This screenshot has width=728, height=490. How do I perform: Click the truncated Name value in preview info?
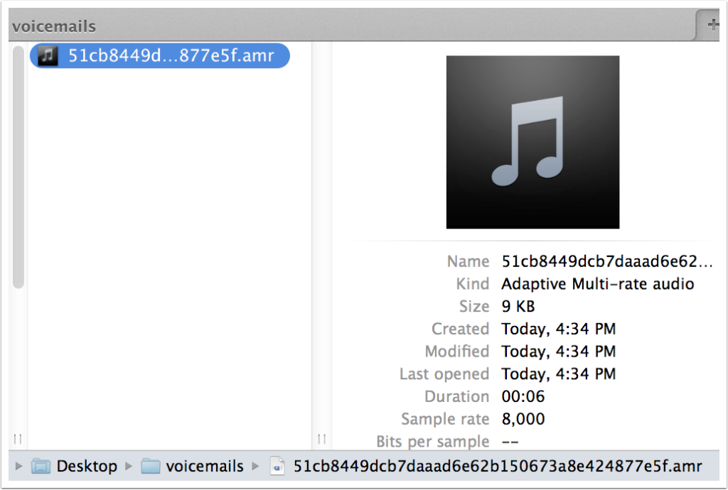(606, 261)
